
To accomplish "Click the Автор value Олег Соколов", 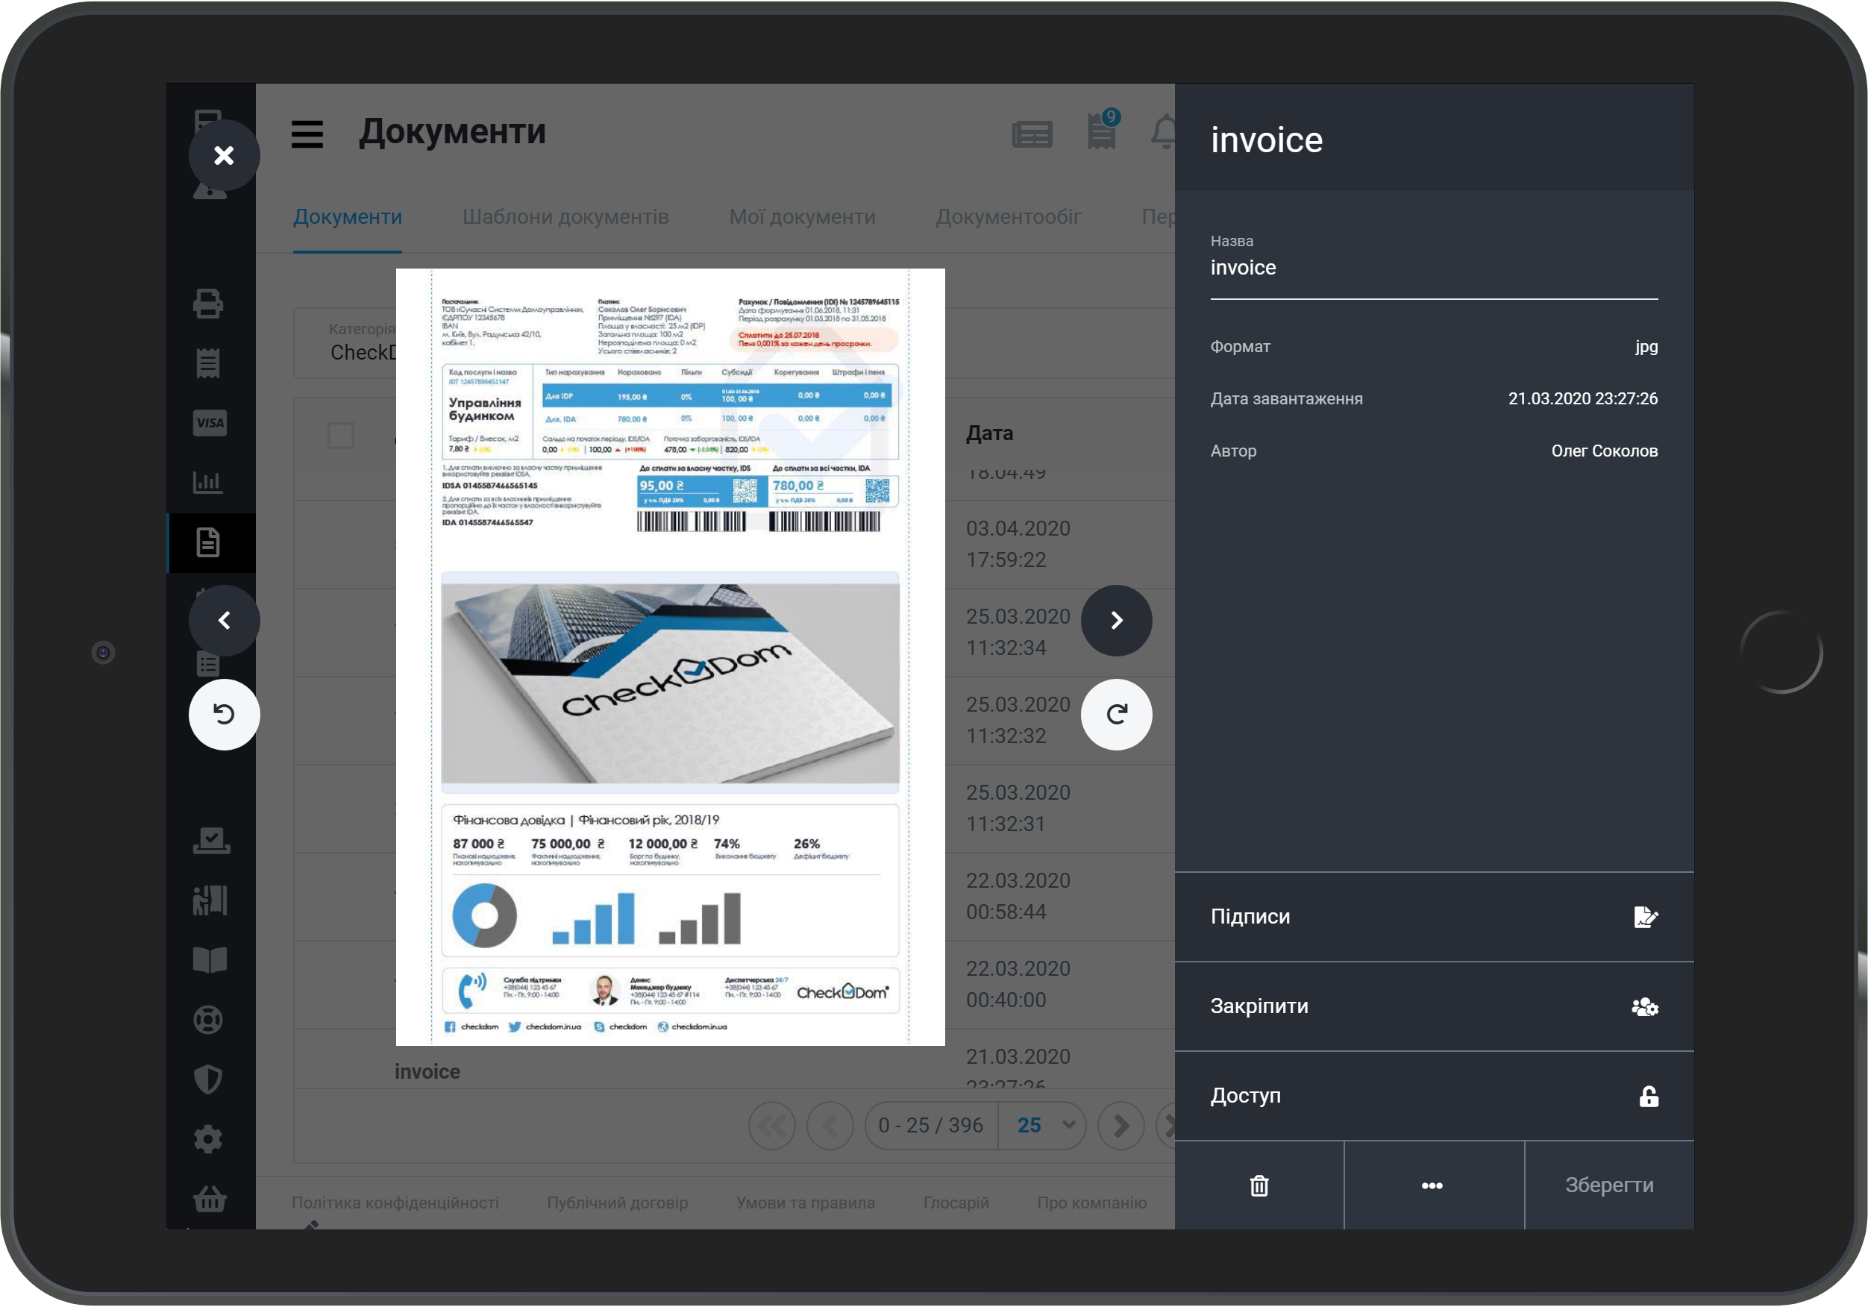I will (x=1605, y=451).
